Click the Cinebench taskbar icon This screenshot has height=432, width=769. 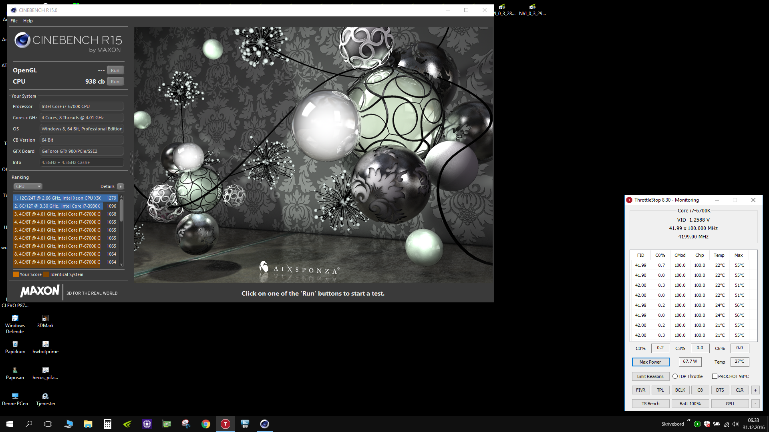[265, 424]
